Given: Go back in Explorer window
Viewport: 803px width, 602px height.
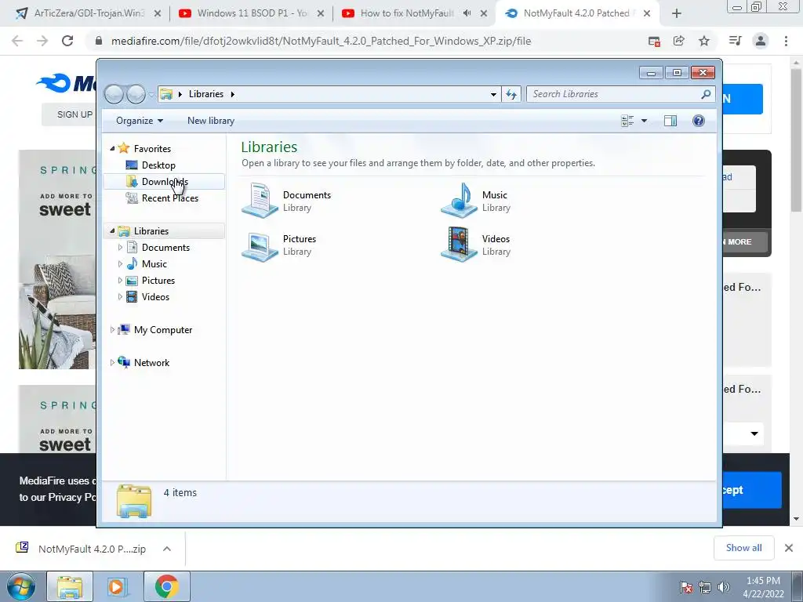Looking at the screenshot, I should coord(114,94).
